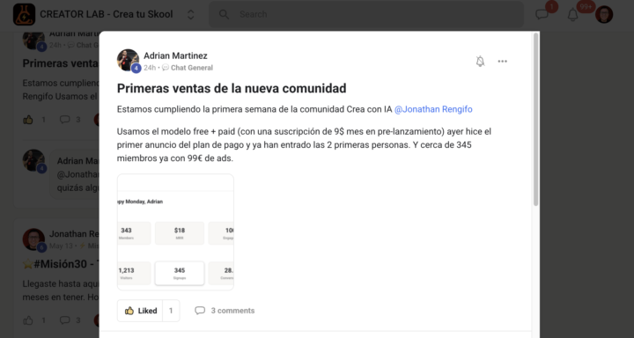Like the background Primeras ventas post
The width and height of the screenshot is (634, 338).
(28, 120)
